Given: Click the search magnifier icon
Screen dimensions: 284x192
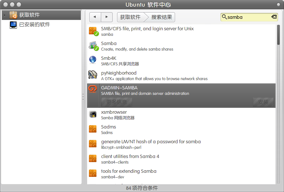Looking at the screenshot, I should coord(224,17).
